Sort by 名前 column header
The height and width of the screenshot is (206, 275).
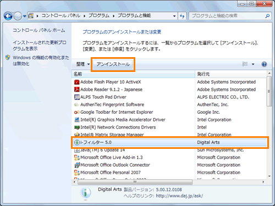tap(133, 74)
